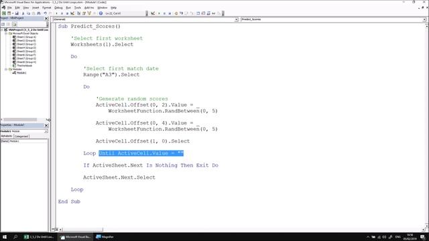Viewport: 429px width, 241px height.
Task: Close the Properties panel
Action: click(x=46, y=125)
